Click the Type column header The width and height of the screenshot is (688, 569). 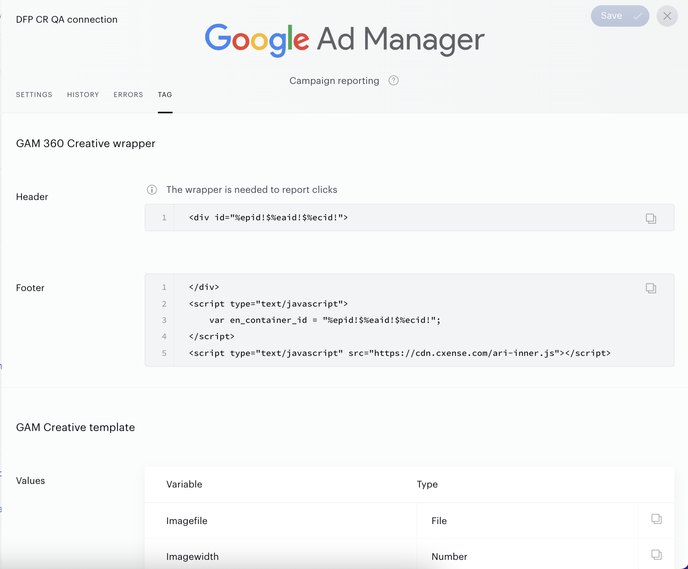(427, 484)
